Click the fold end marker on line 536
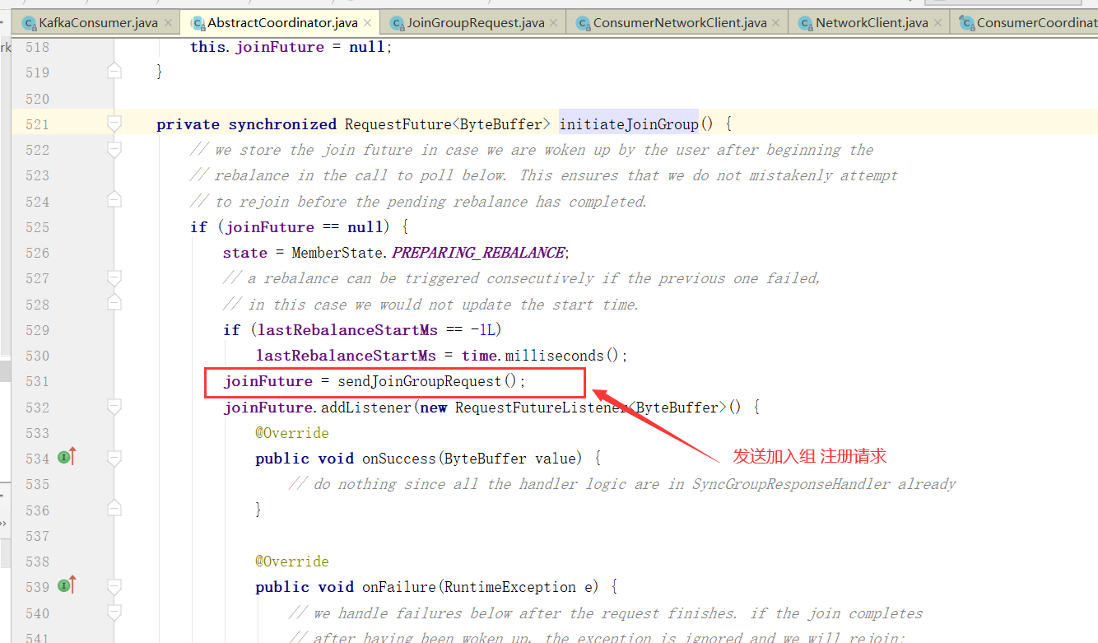 click(114, 510)
